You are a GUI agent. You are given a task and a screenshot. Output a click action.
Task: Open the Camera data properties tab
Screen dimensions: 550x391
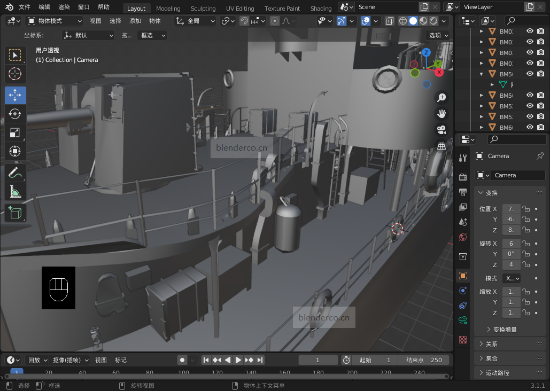click(463, 320)
